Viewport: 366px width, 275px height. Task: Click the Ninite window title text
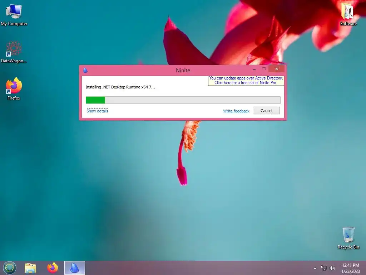pos(183,71)
